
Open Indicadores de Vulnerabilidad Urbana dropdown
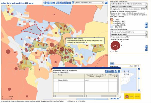[x=146, y=32]
